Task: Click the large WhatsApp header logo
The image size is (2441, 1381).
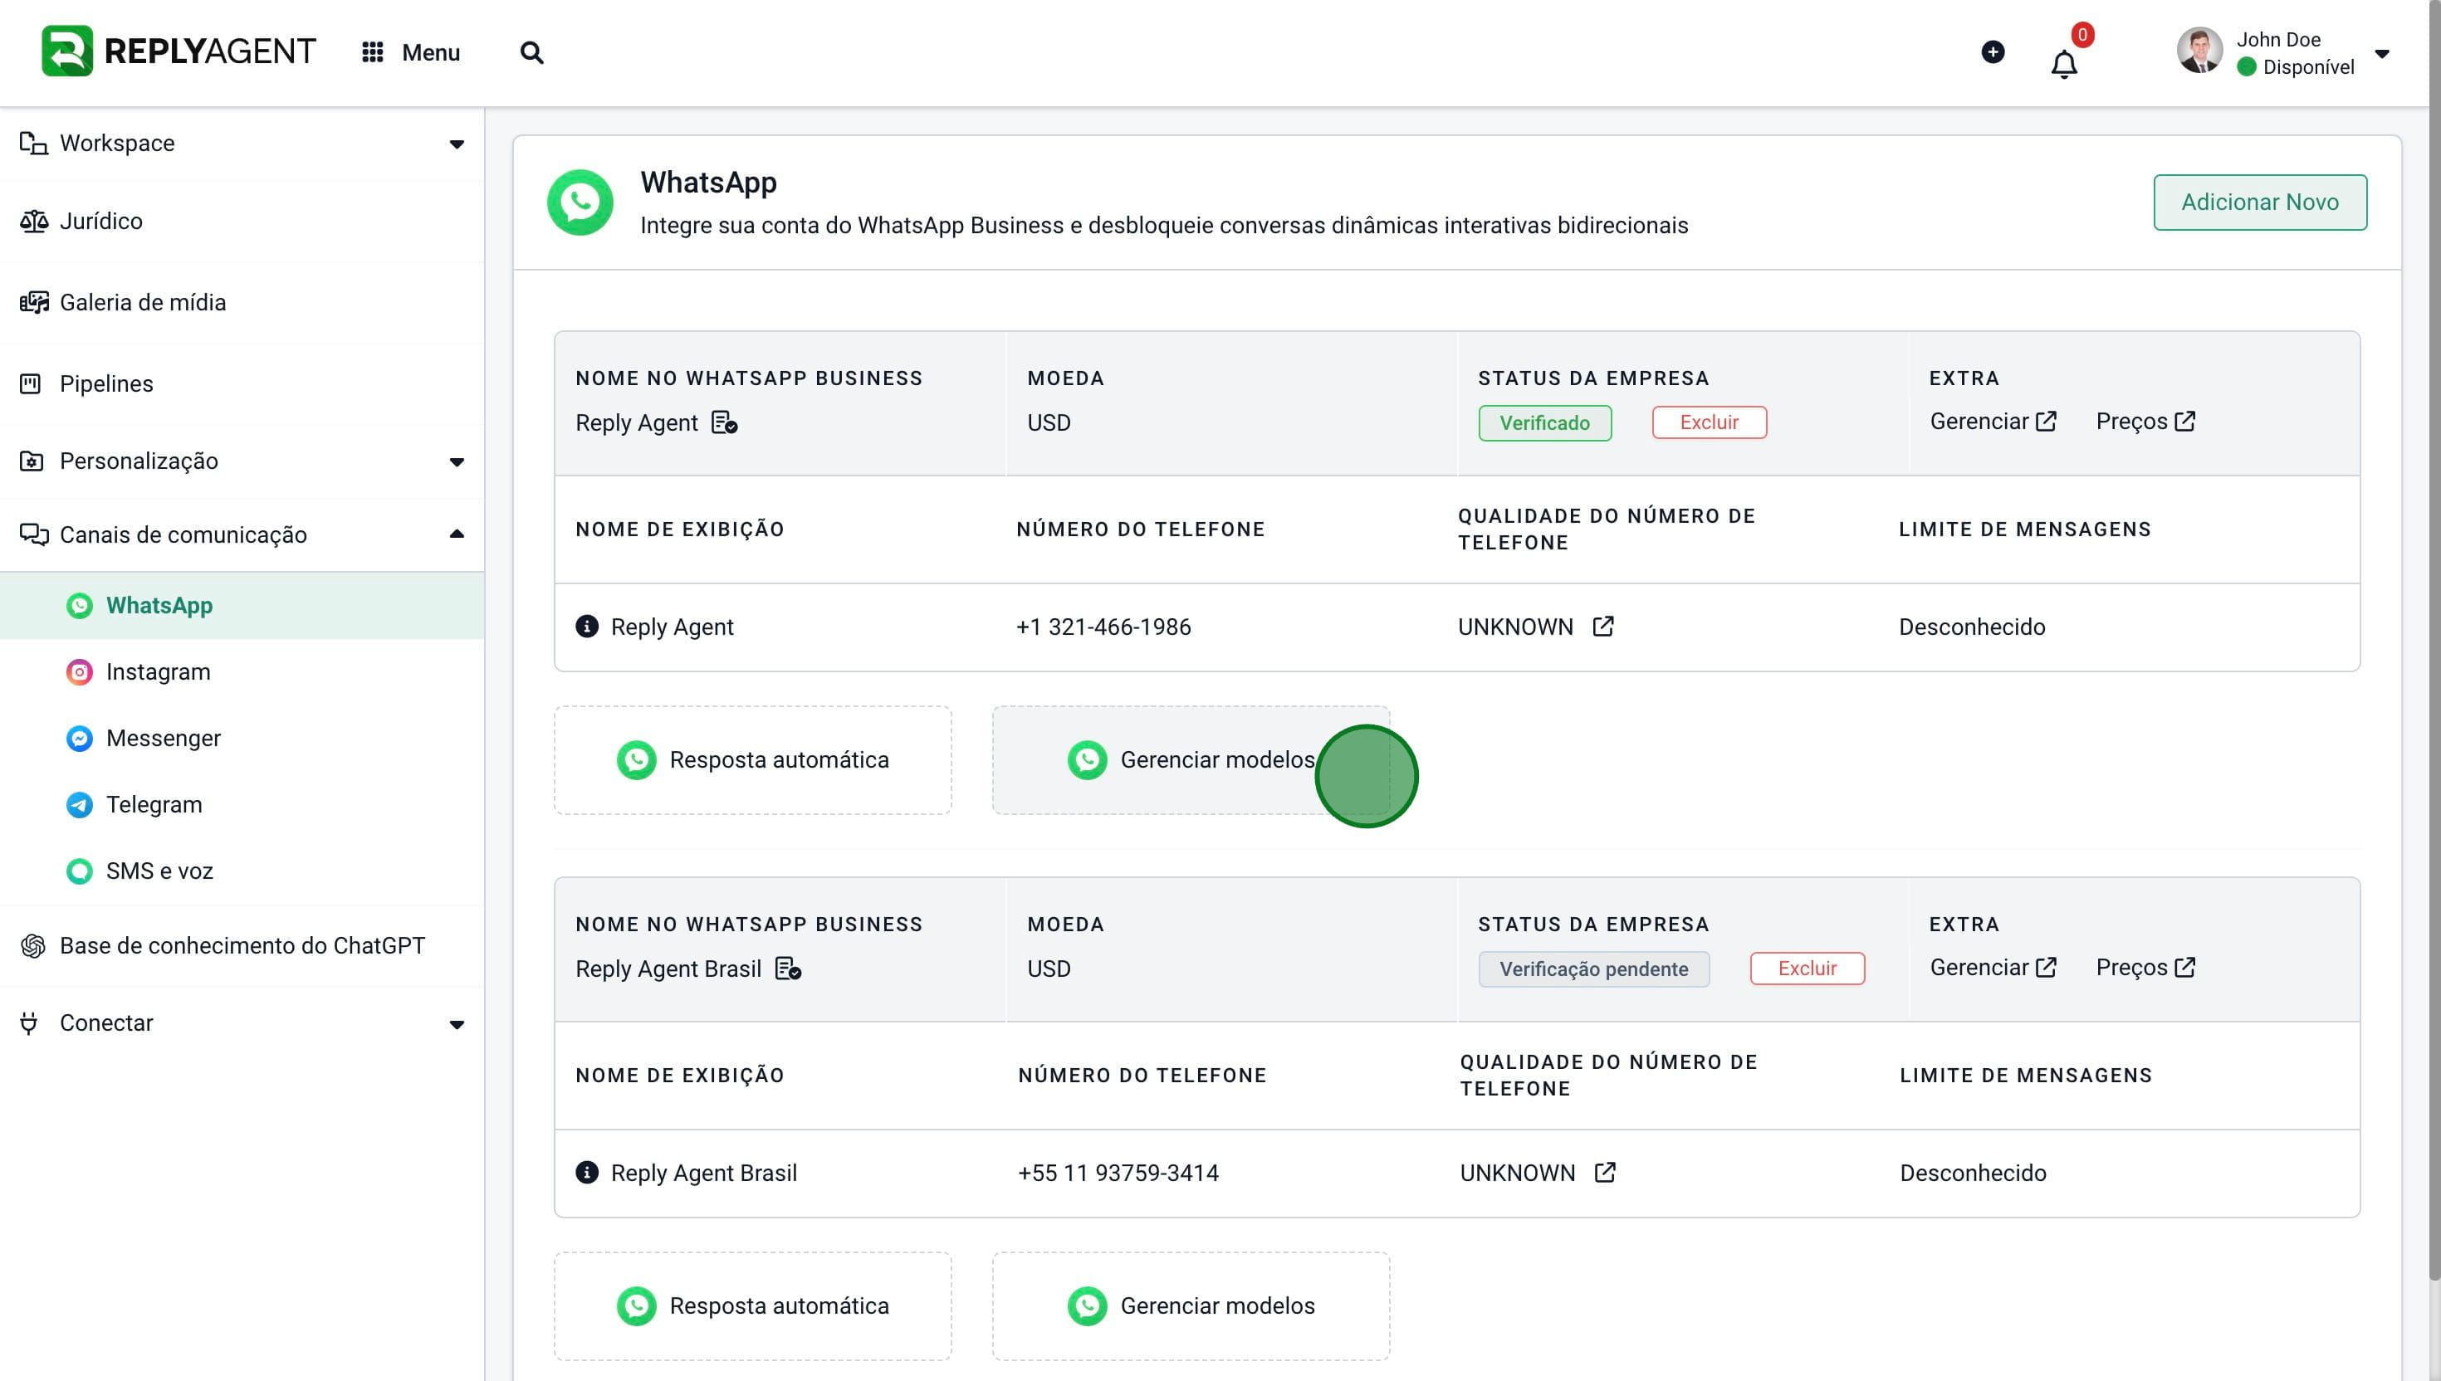Action: pos(580,202)
